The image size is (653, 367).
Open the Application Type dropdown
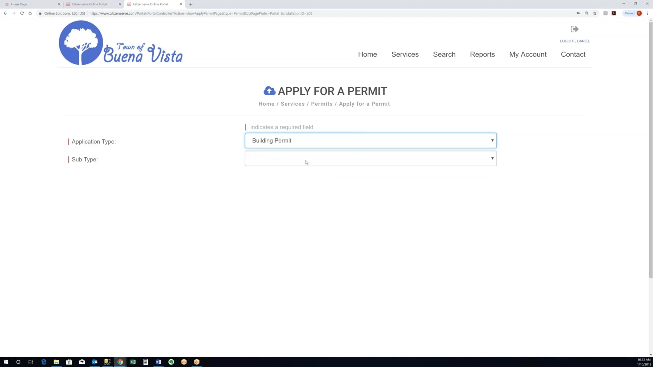[x=370, y=141]
